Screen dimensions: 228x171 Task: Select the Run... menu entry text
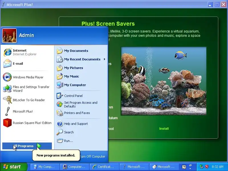(x=68, y=141)
